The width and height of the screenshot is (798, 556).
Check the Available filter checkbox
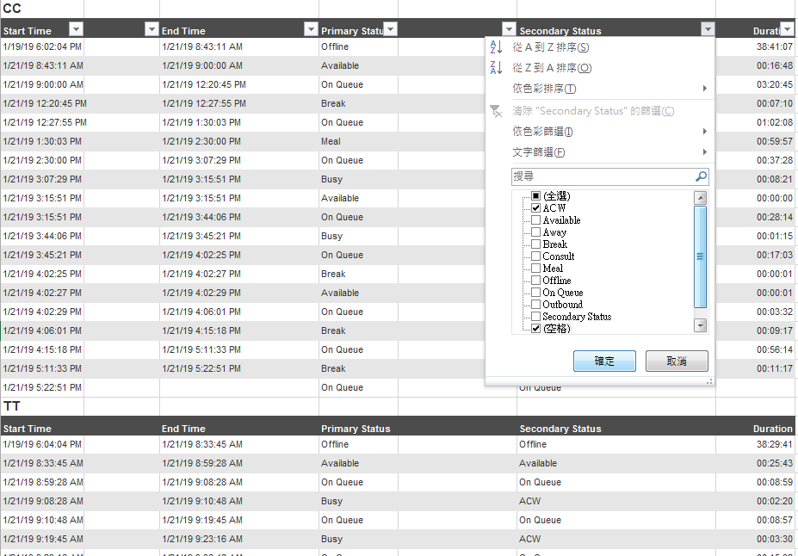(536, 219)
